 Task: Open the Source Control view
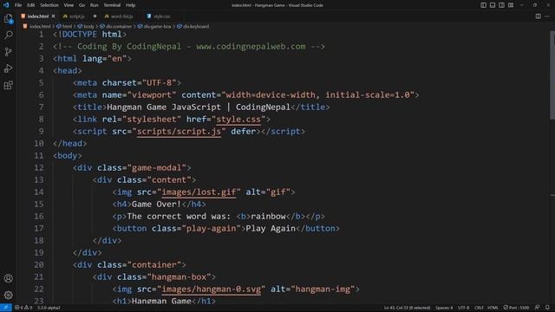click(x=8, y=52)
